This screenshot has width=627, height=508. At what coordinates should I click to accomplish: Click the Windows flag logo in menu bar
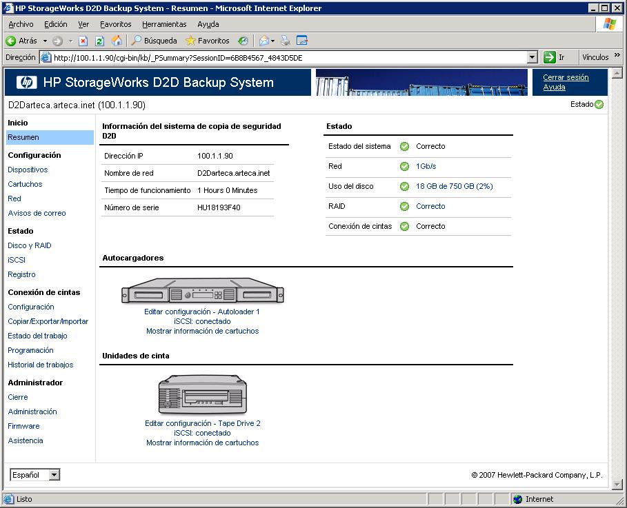[x=609, y=24]
